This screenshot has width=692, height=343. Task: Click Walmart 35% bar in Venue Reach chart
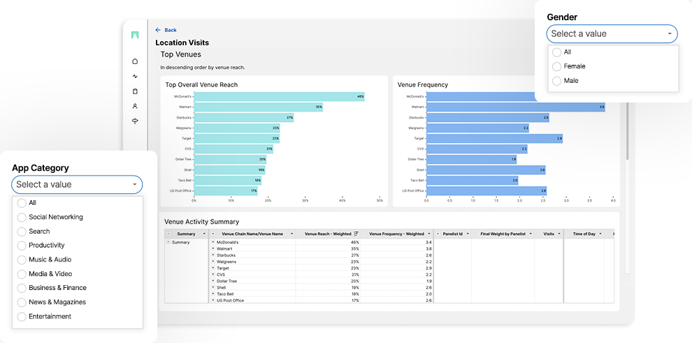259,107
